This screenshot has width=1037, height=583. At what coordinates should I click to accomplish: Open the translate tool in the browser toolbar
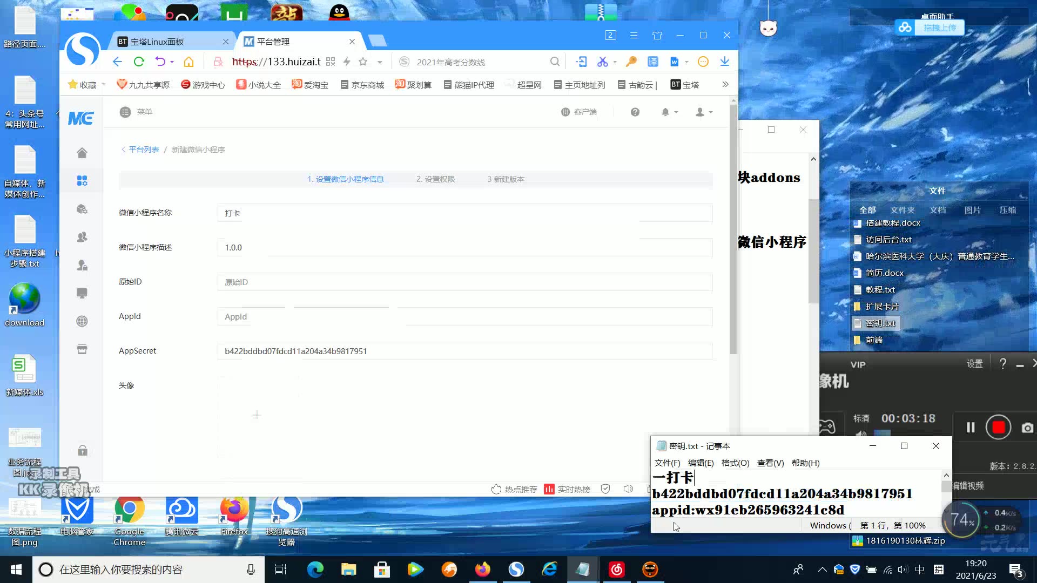point(653,62)
